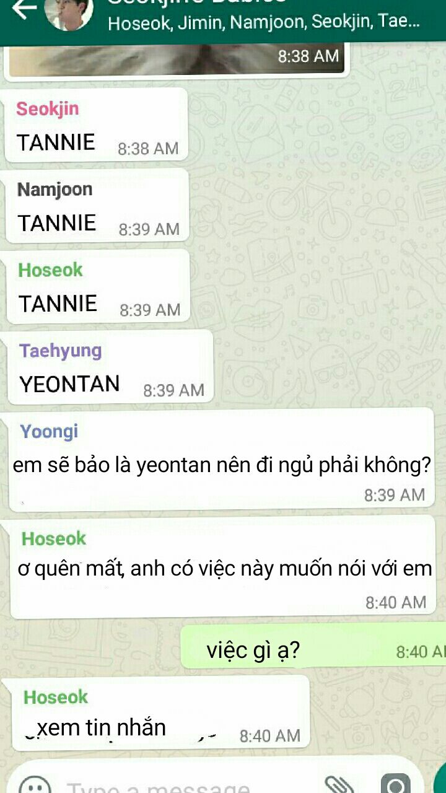Viewport: 446px width, 793px height.
Task: Tap the green voice record button
Action: pyautogui.click(x=440, y=779)
